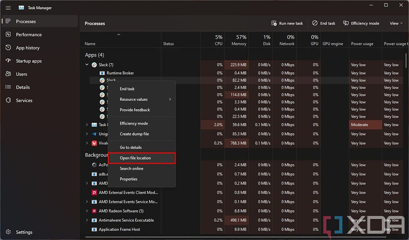409x240 pixels.
Task: Click the Efficiency mode leaf icon
Action: coord(346,23)
